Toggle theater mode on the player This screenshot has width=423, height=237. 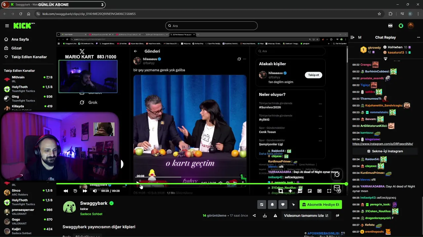pyautogui.click(x=319, y=191)
